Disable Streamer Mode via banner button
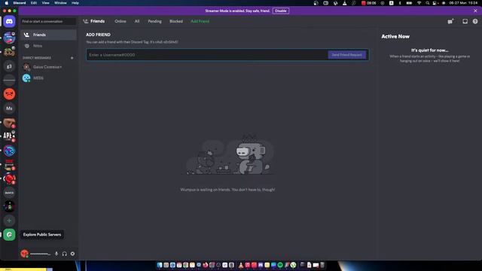 281,11
